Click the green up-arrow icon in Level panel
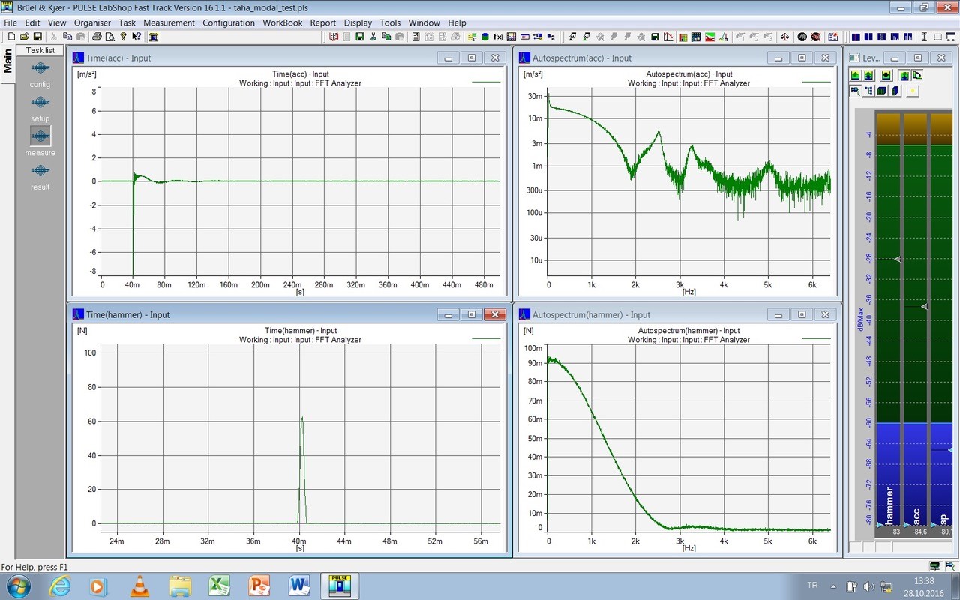 click(x=855, y=76)
